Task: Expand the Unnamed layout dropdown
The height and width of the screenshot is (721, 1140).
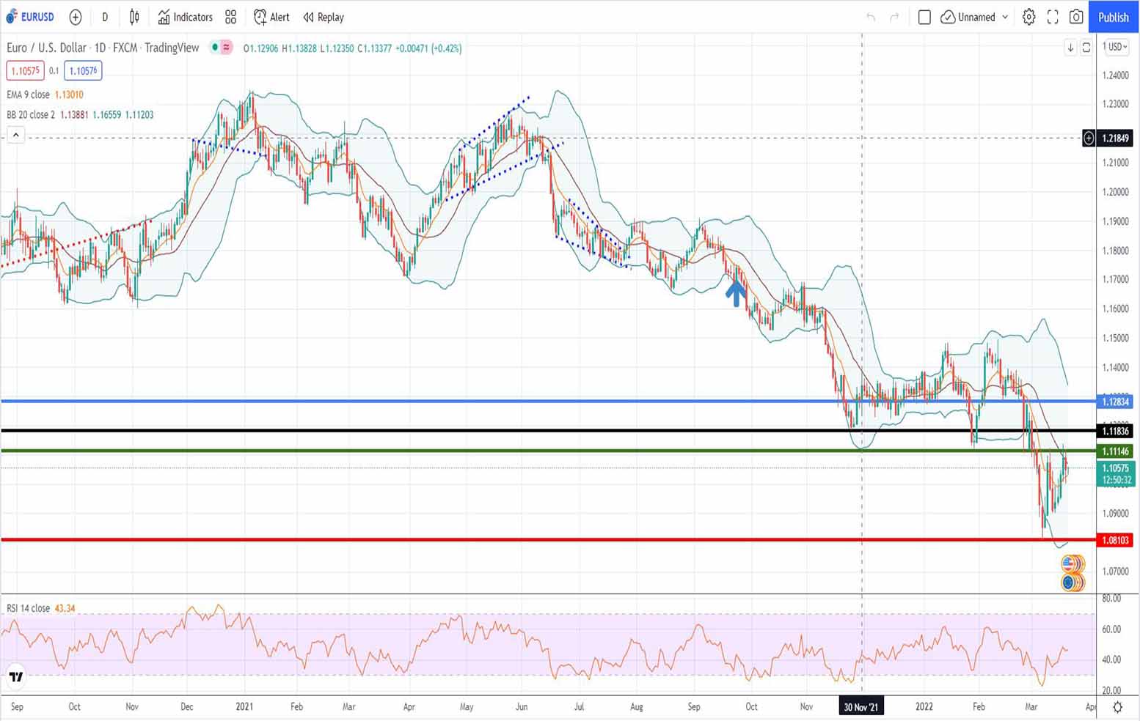Action: coord(1005,17)
